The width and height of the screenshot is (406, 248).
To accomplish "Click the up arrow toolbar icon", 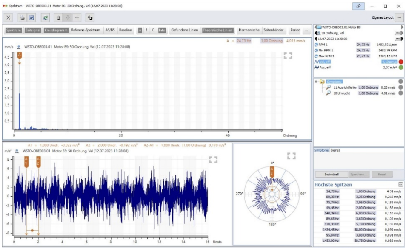I will pos(58,17).
